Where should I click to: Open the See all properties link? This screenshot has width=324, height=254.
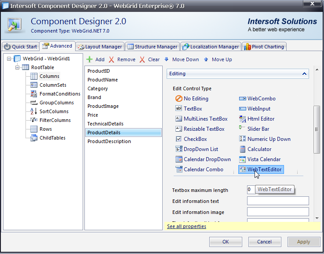[x=186, y=226]
